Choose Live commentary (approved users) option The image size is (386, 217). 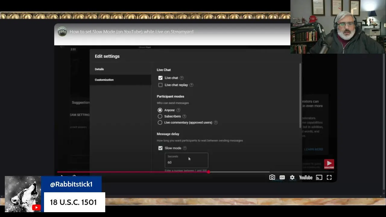(160, 122)
